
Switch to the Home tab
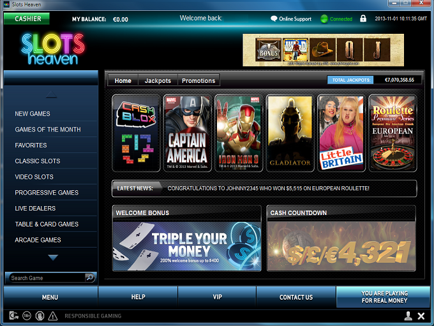[x=123, y=80]
